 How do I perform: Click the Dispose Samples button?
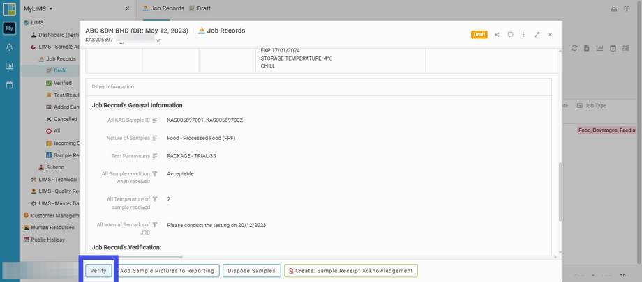252,271
